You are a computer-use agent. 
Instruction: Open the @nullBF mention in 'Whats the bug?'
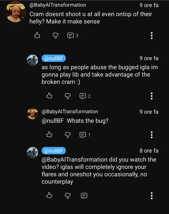click(x=53, y=121)
